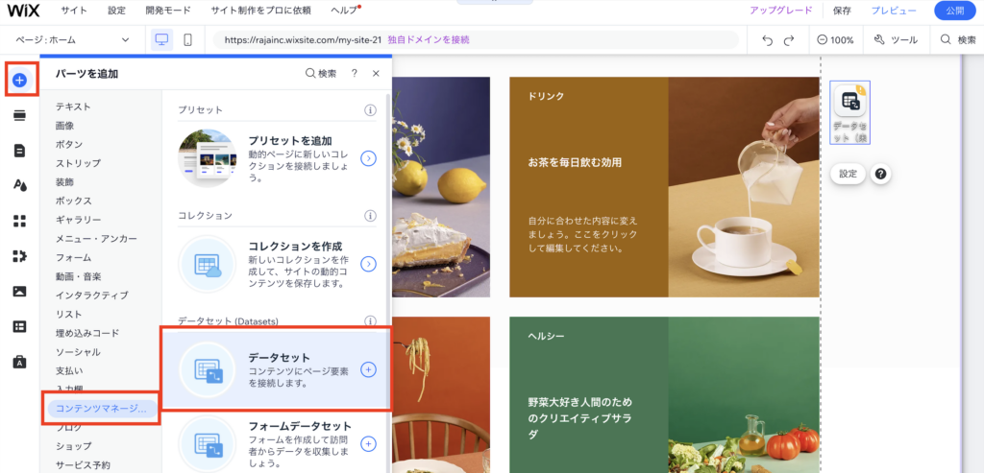Click the 保存 button
Viewport: 984px width, 473px height.
[x=842, y=11]
